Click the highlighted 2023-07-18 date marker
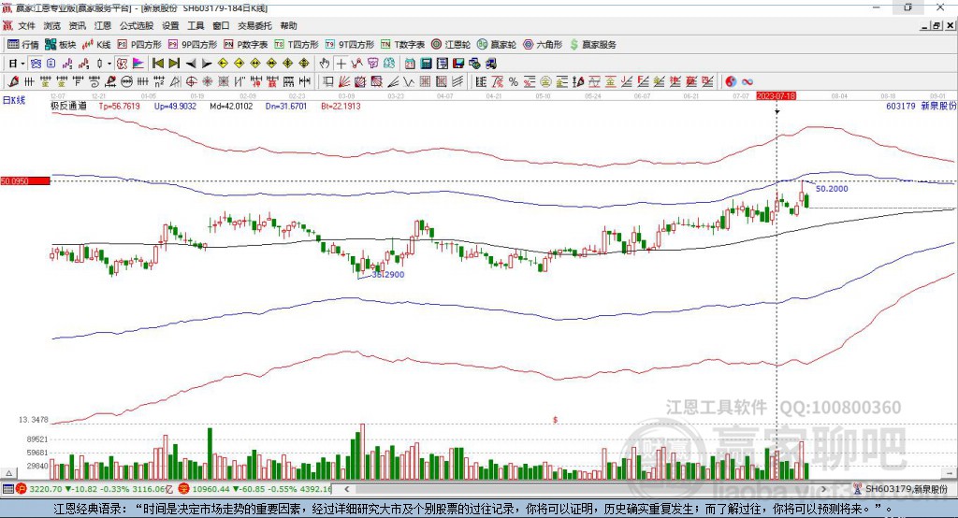Image resolution: width=958 pixels, height=518 pixels. click(x=776, y=96)
